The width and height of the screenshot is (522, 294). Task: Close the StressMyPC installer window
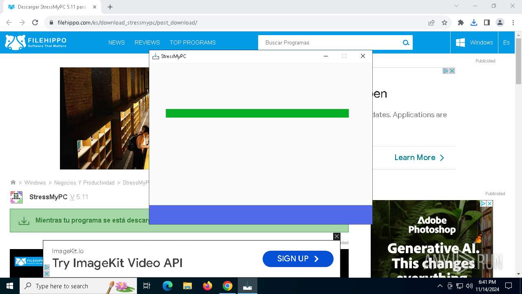pos(363,56)
